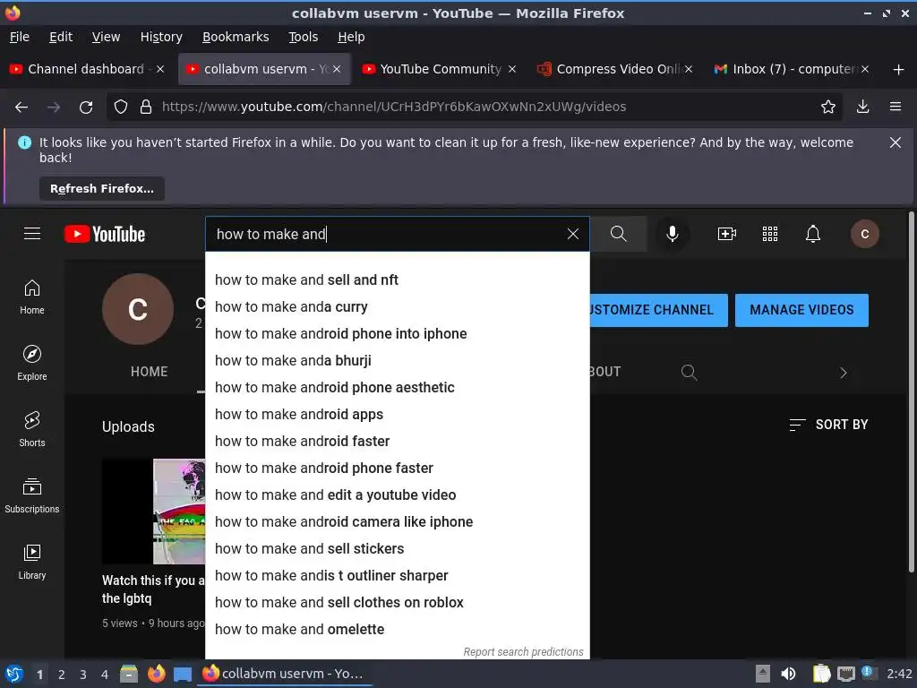Go to Home in sidebar
This screenshot has height=688, width=917.
click(32, 297)
